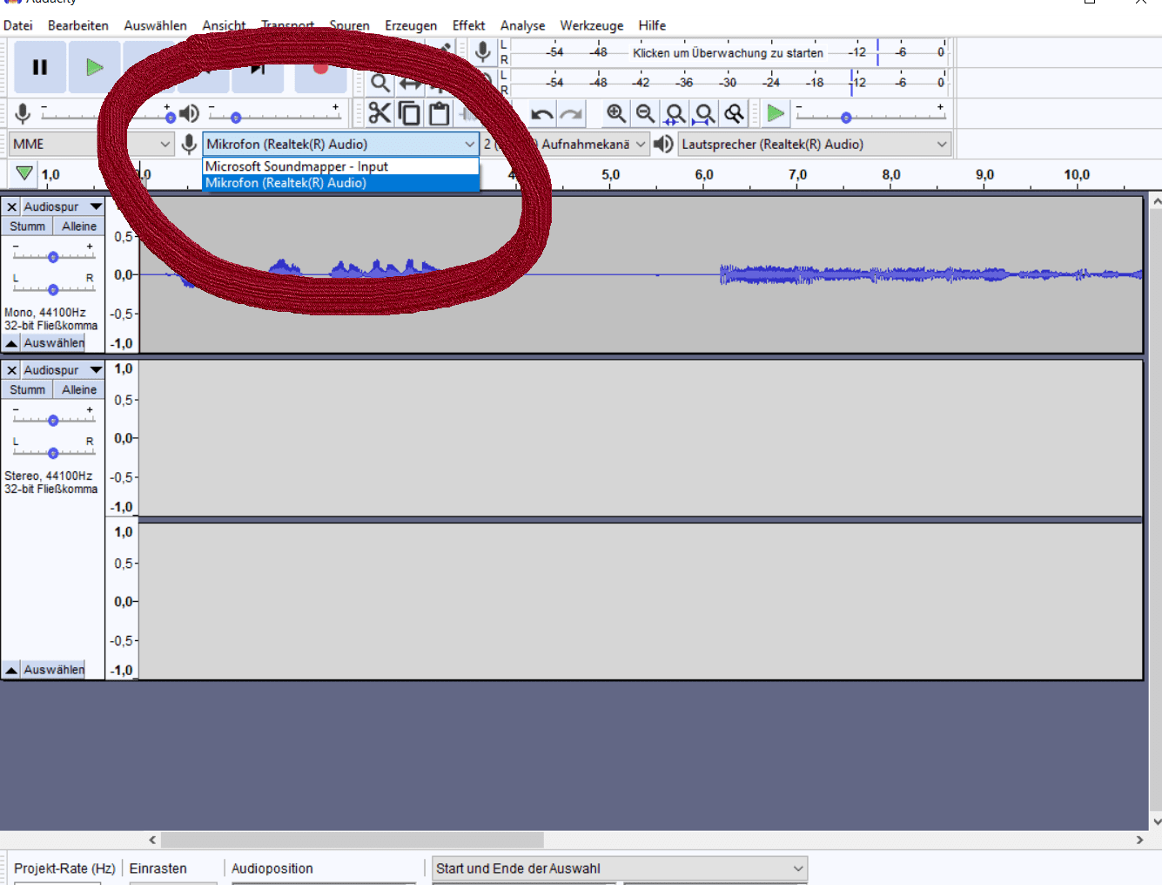The image size is (1162, 885).
Task: Start recording with the red Record button
Action: (x=320, y=68)
